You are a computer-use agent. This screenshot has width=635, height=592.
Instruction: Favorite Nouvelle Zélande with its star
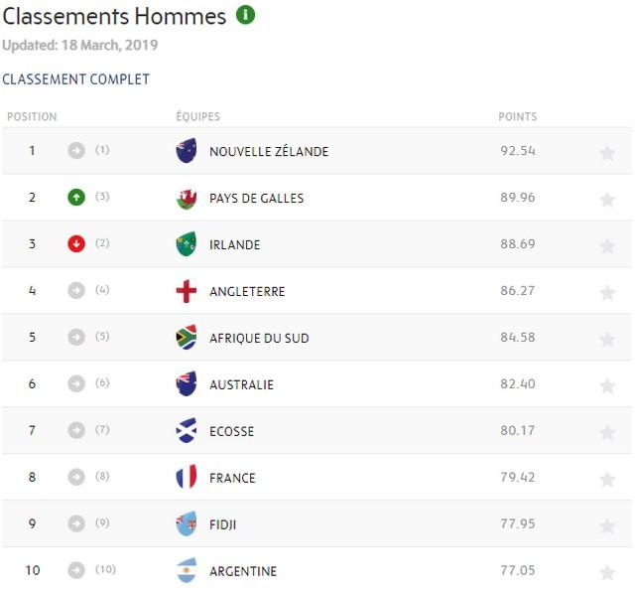pos(607,153)
